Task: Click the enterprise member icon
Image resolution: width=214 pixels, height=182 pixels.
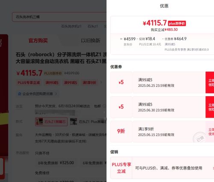Action: point(20,94)
